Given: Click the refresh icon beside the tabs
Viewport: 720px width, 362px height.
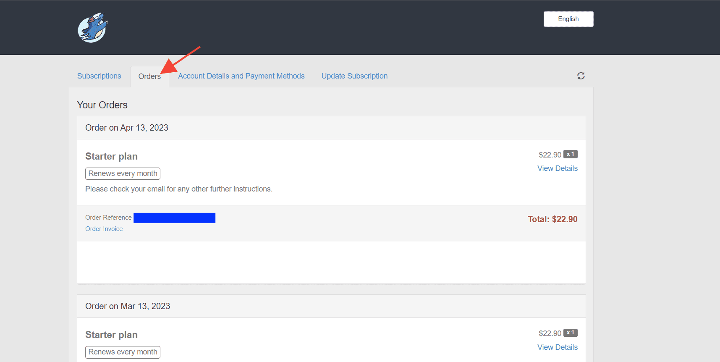Looking at the screenshot, I should (581, 76).
